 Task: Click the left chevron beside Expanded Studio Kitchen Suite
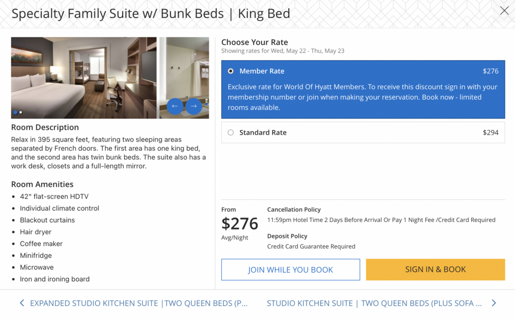[22, 303]
